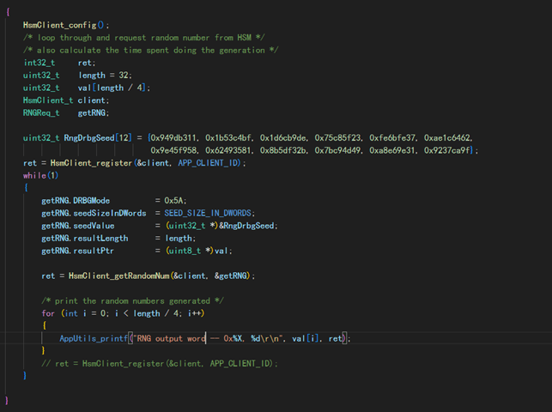552x412 pixels.
Task: Click the getRNG.resultPtr field
Action: pyautogui.click(x=77, y=251)
